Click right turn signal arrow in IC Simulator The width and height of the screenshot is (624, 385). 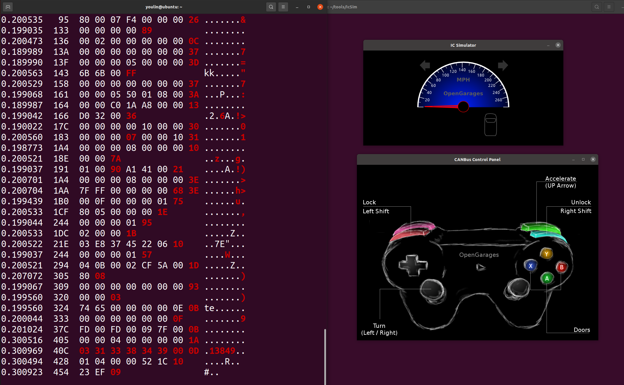(x=503, y=66)
